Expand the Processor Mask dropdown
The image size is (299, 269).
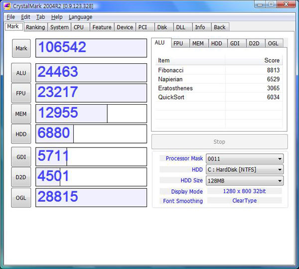pyautogui.click(x=245, y=158)
